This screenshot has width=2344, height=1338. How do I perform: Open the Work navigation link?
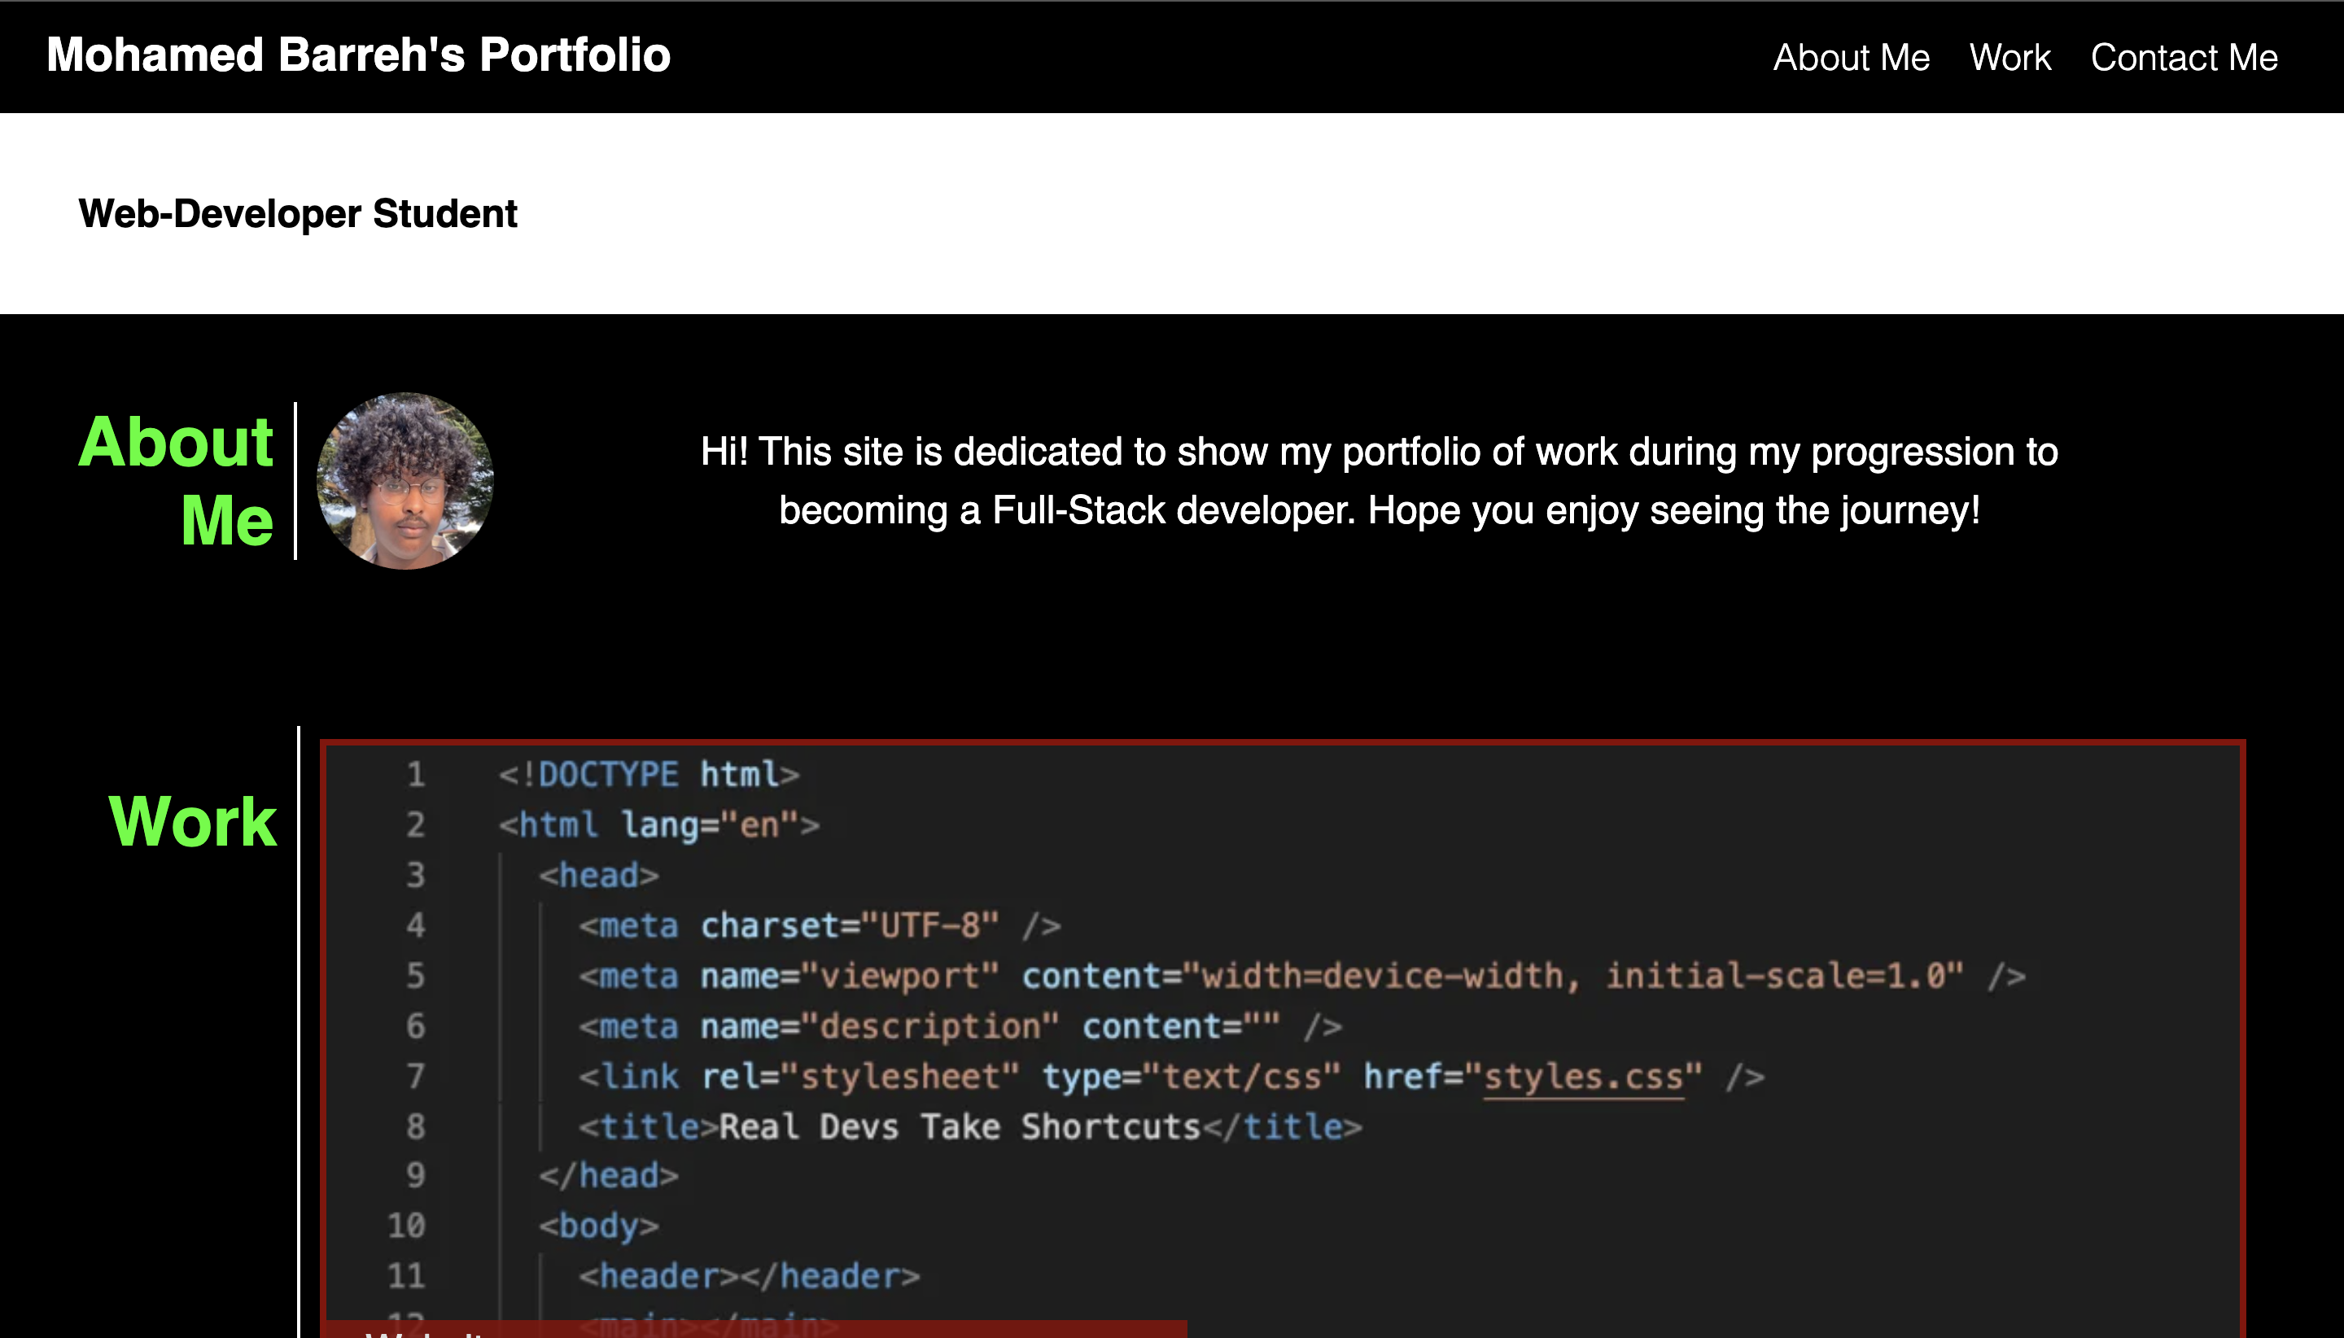pyautogui.click(x=2009, y=57)
